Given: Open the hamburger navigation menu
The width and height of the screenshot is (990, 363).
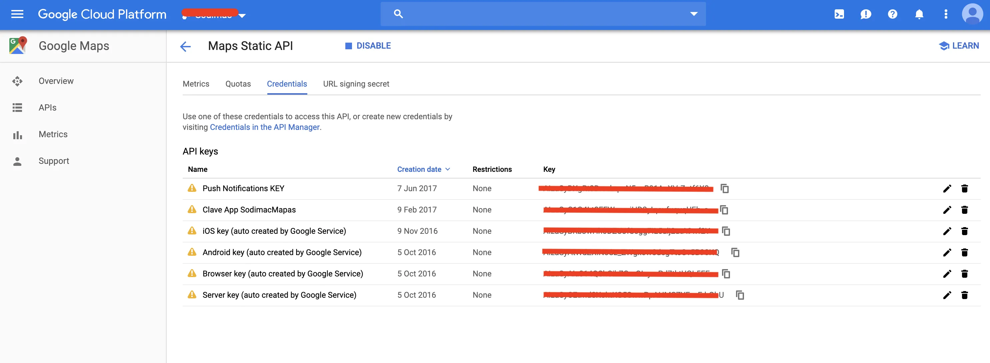Looking at the screenshot, I should point(17,14).
